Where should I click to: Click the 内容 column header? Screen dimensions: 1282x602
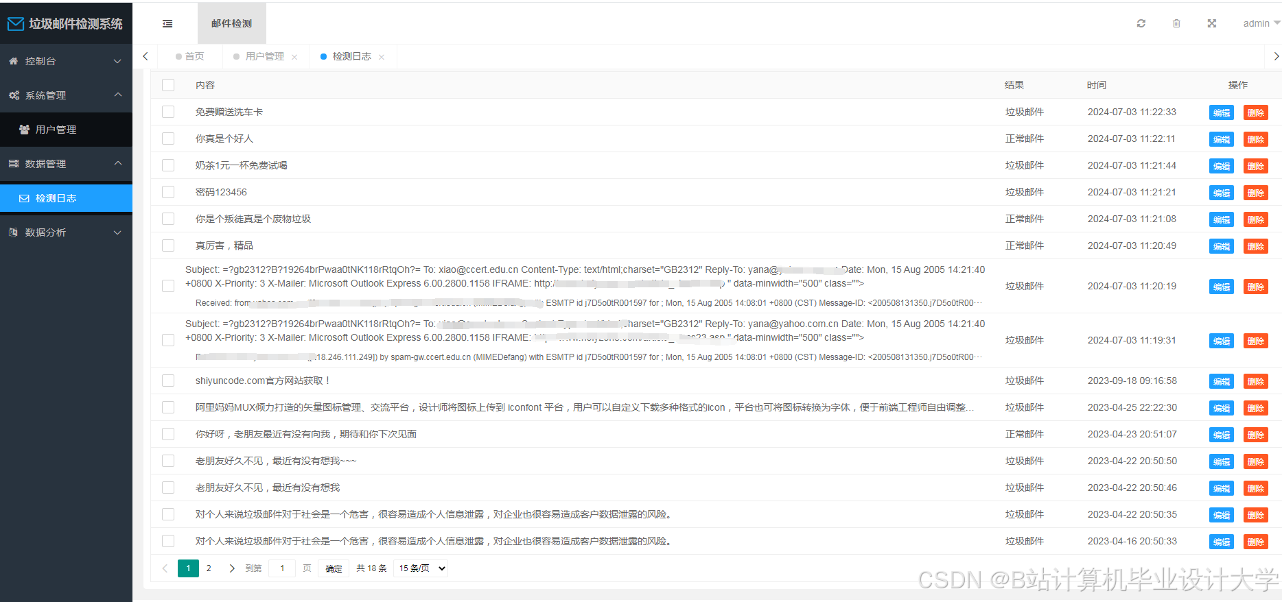(205, 85)
